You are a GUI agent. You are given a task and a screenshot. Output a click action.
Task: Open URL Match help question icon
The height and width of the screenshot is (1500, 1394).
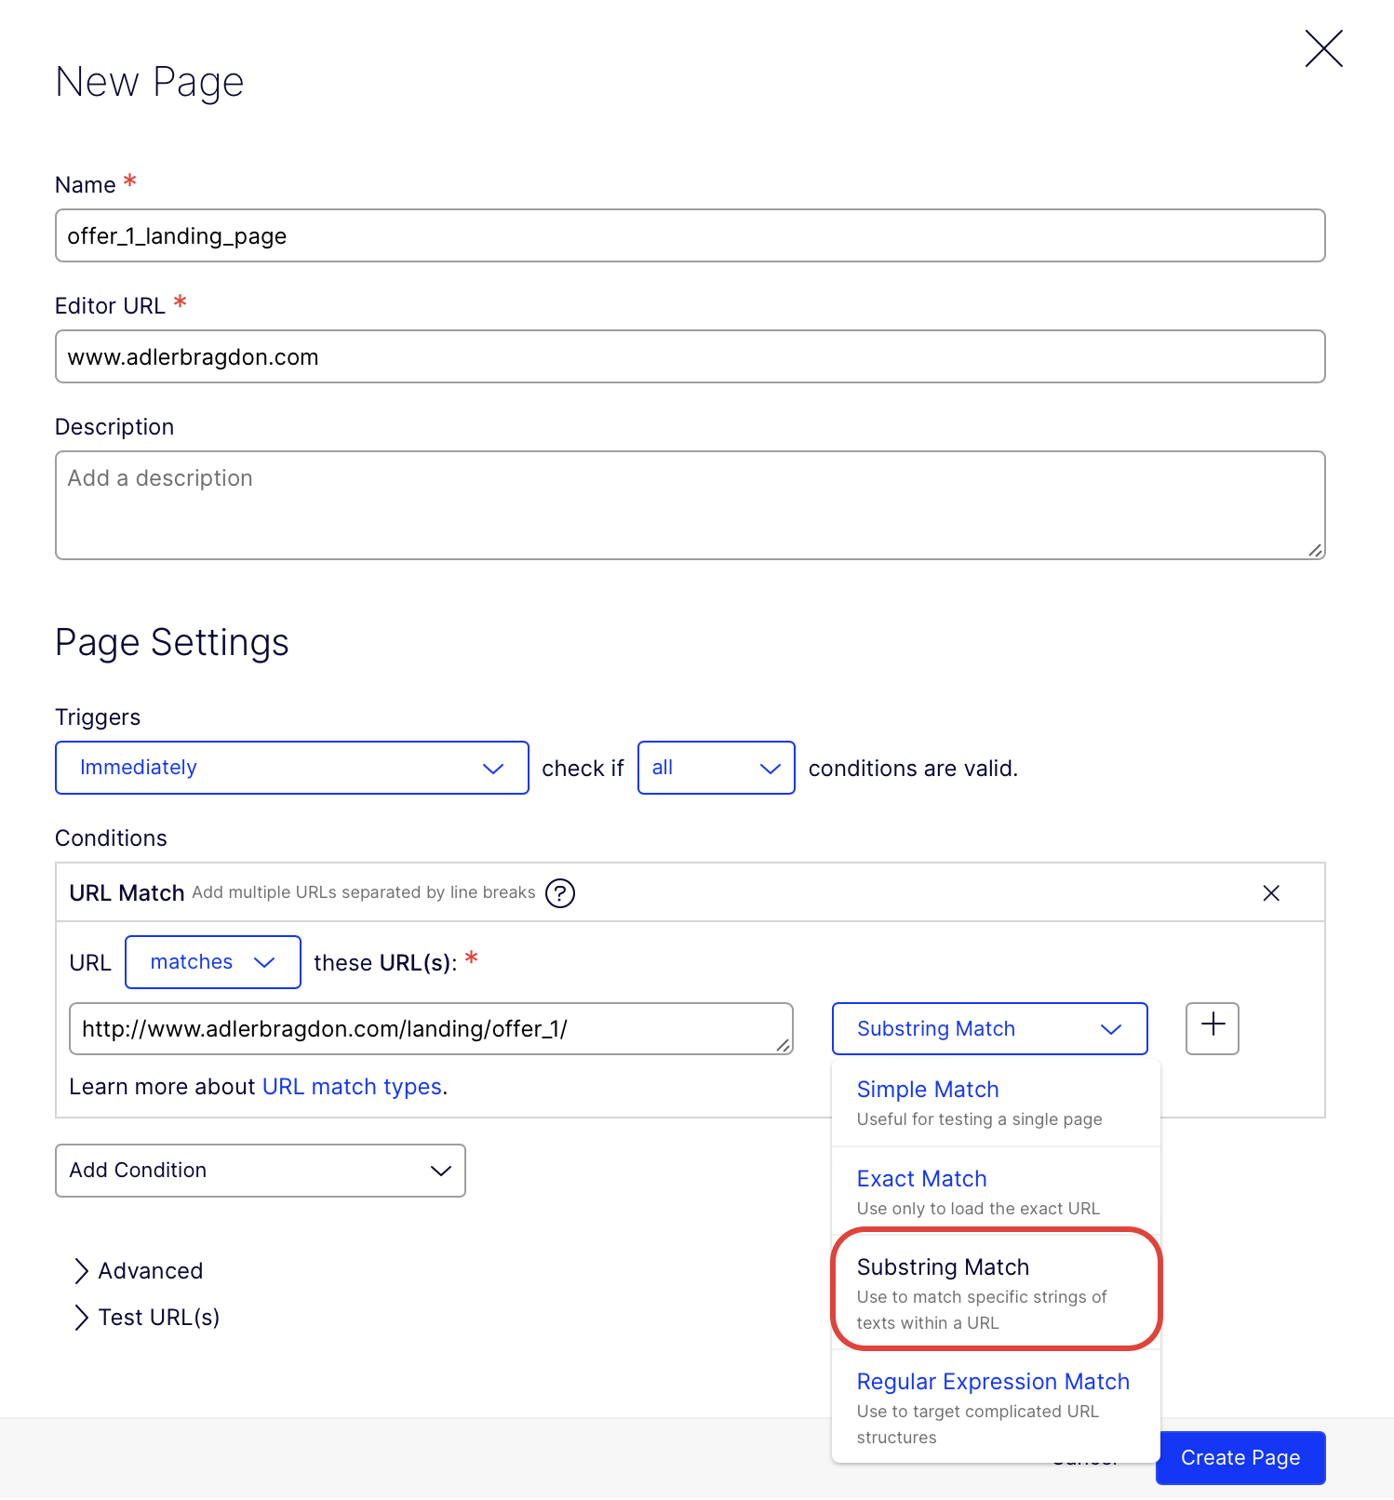point(560,893)
